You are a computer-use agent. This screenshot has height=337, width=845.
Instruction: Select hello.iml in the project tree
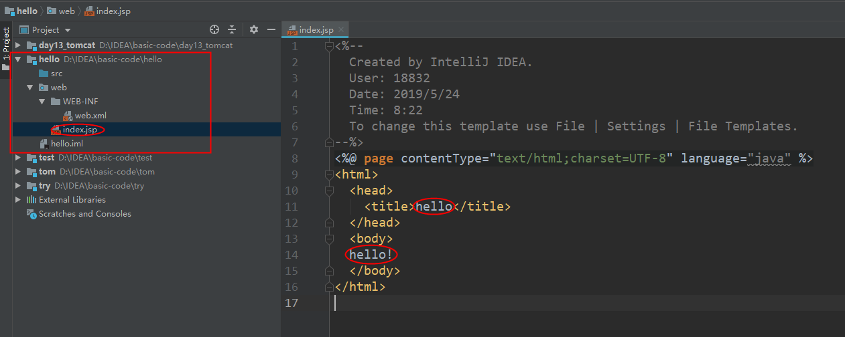tap(67, 144)
